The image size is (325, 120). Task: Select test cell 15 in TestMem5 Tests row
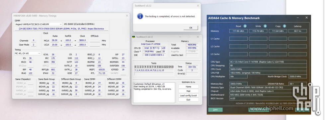pos(172,67)
